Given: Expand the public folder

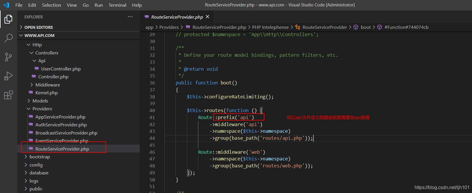Looking at the screenshot, I should [26, 189].
